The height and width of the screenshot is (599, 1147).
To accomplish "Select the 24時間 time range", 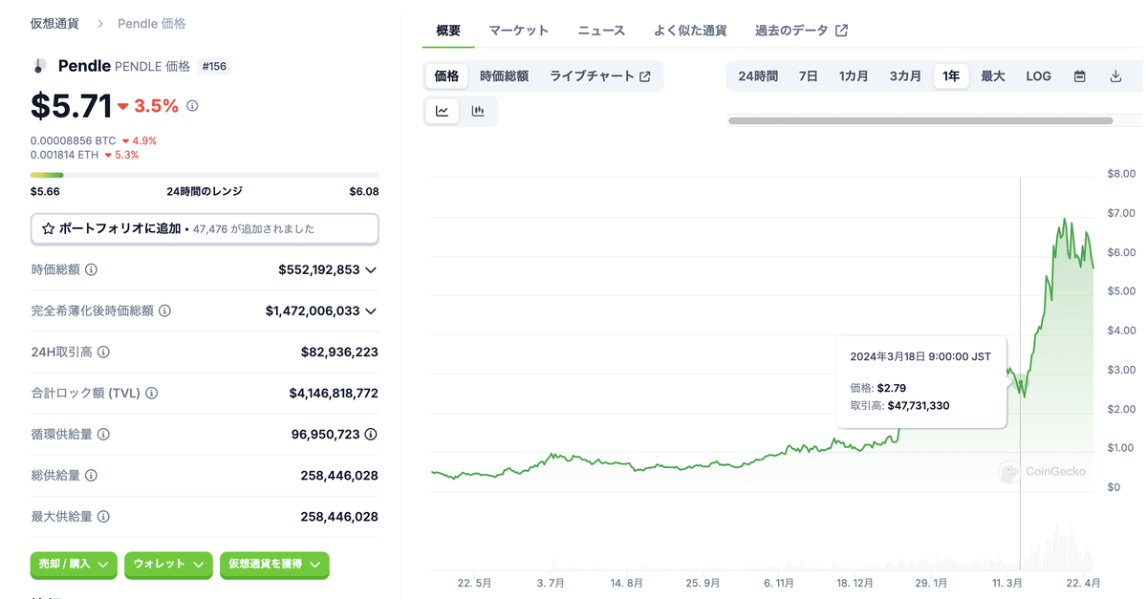I will (758, 76).
